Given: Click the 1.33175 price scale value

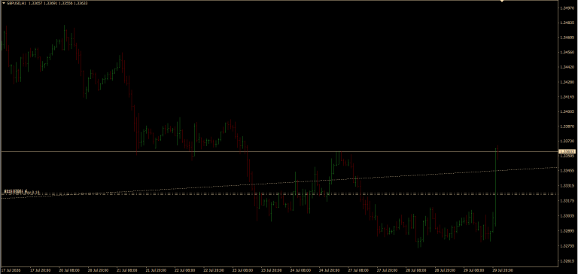Looking at the screenshot, I should (567, 201).
